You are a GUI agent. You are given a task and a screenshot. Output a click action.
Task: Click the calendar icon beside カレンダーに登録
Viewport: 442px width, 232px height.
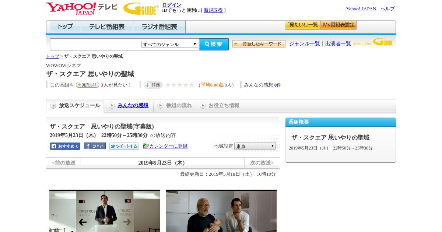coord(145,146)
